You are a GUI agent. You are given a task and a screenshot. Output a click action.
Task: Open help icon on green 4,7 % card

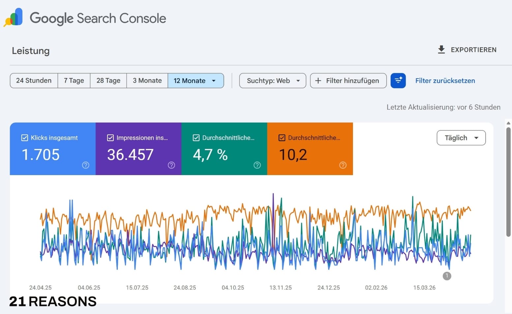point(257,165)
